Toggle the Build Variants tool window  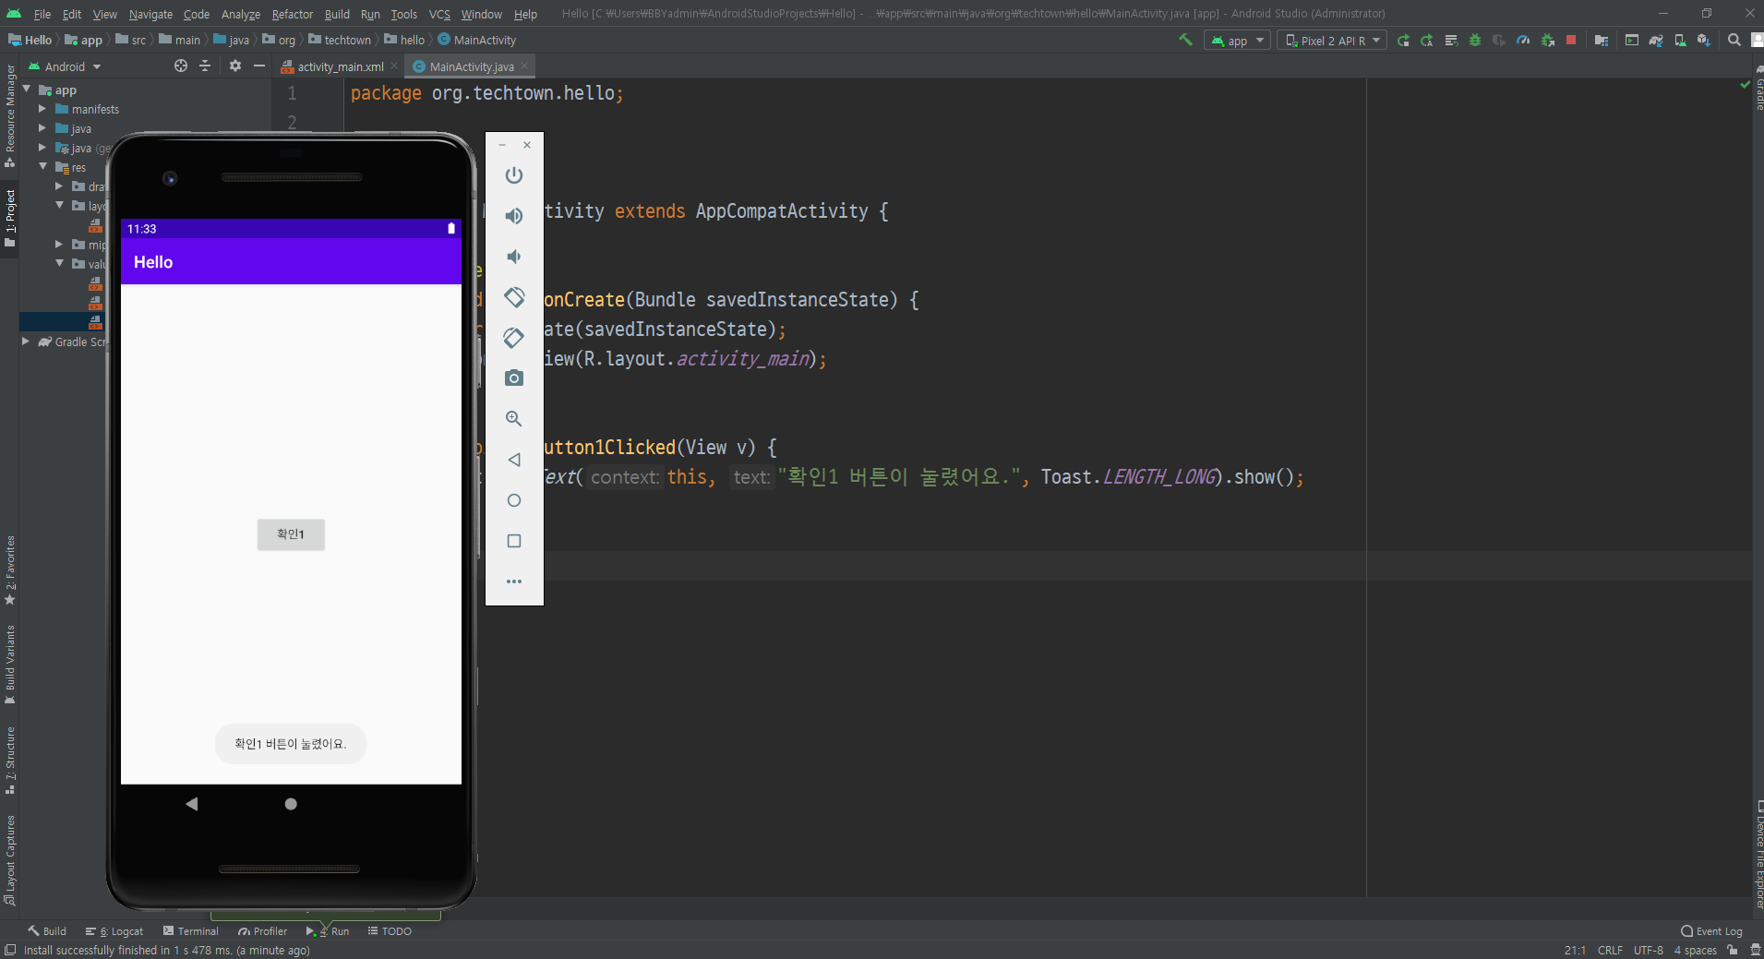10,665
